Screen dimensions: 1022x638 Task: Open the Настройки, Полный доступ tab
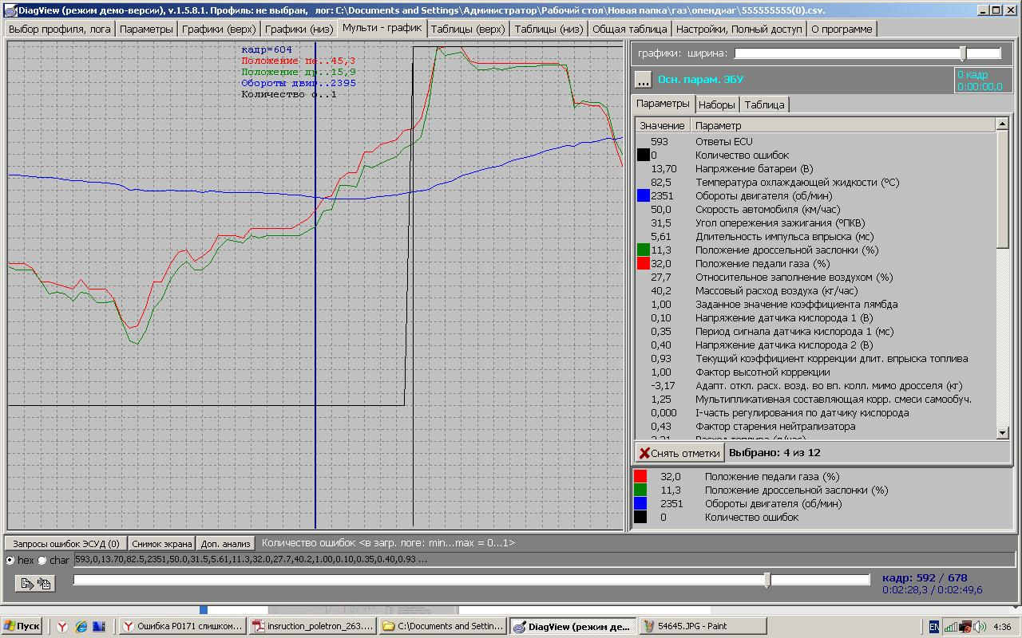739,29
